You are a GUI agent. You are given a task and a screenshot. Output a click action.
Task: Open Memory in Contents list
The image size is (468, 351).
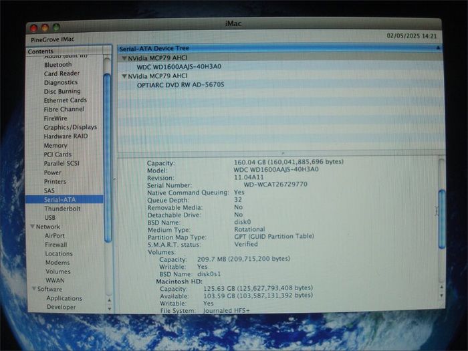(55, 146)
